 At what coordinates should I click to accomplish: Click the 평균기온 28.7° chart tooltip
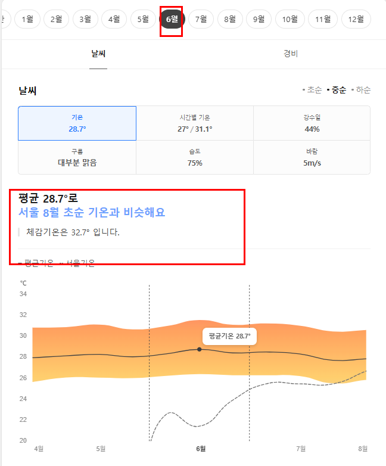point(229,336)
